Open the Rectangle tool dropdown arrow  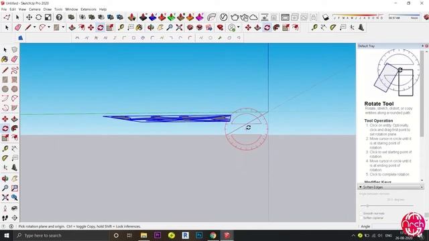coord(63,27)
